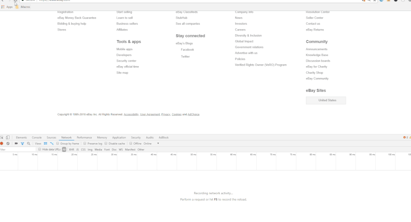Check the Disable cache option

pyautogui.click(x=106, y=144)
